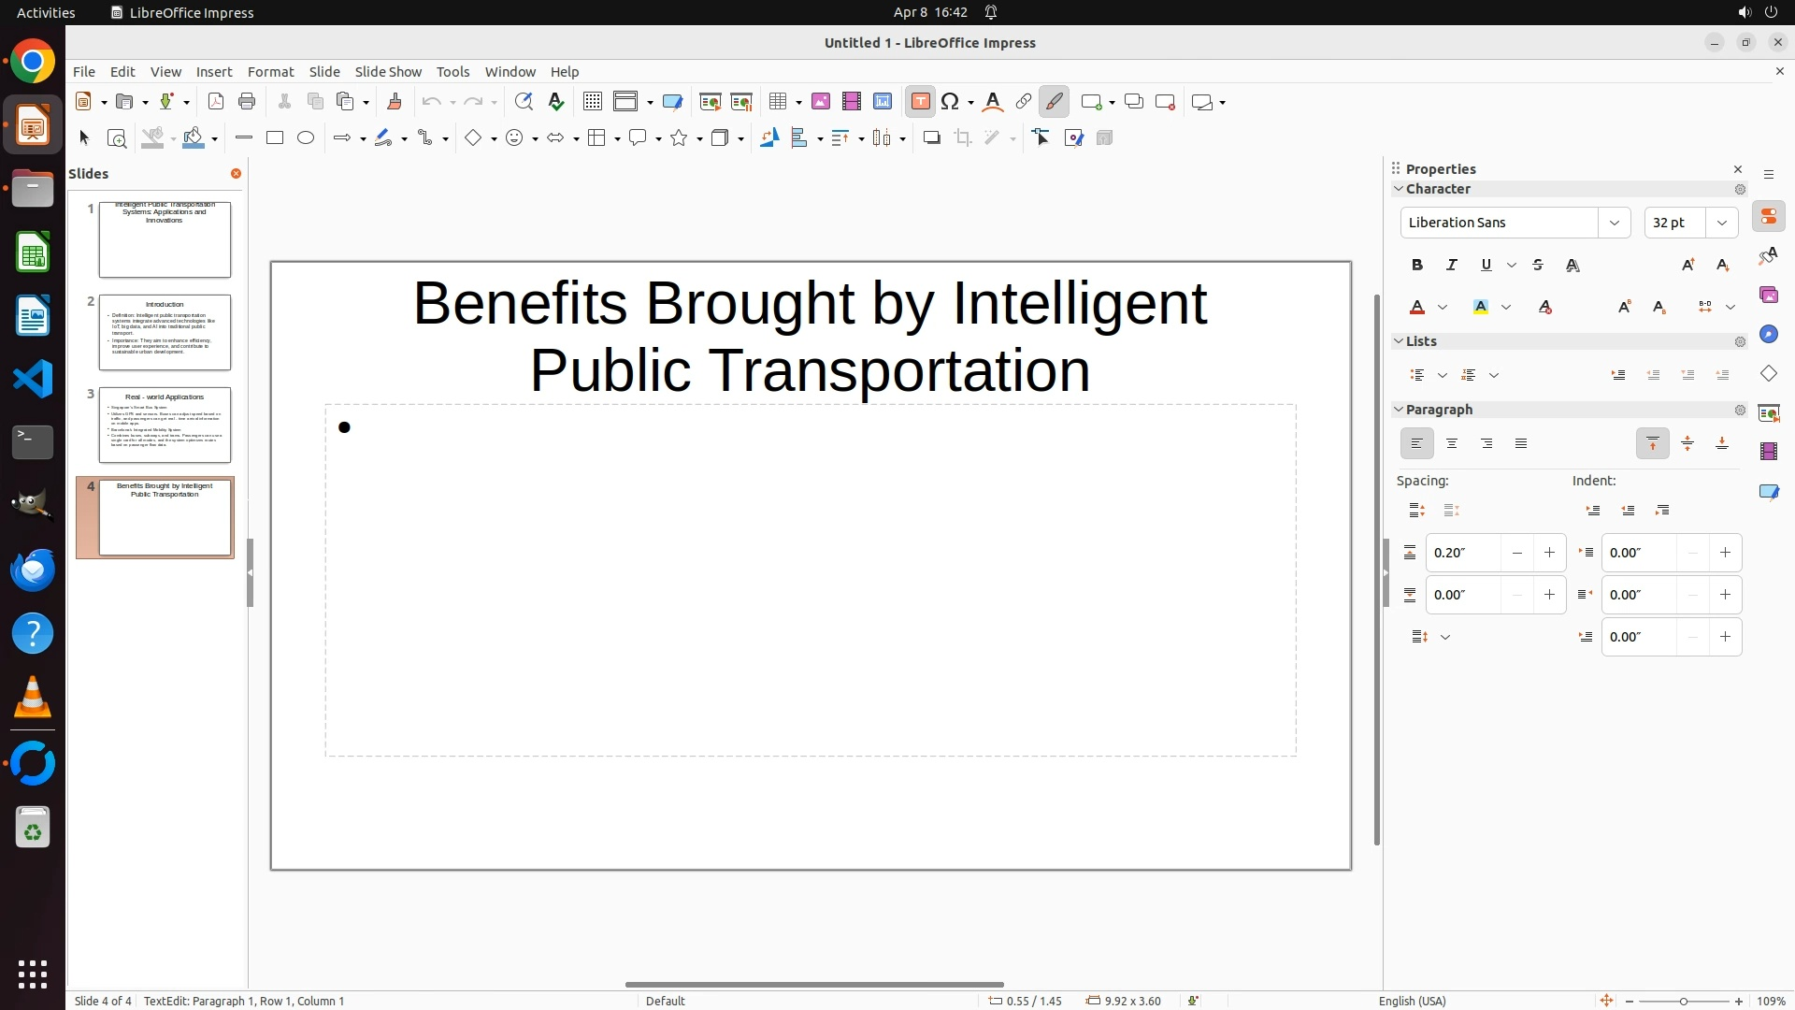
Task: Enable center paragraph alignment
Action: coord(1452,444)
